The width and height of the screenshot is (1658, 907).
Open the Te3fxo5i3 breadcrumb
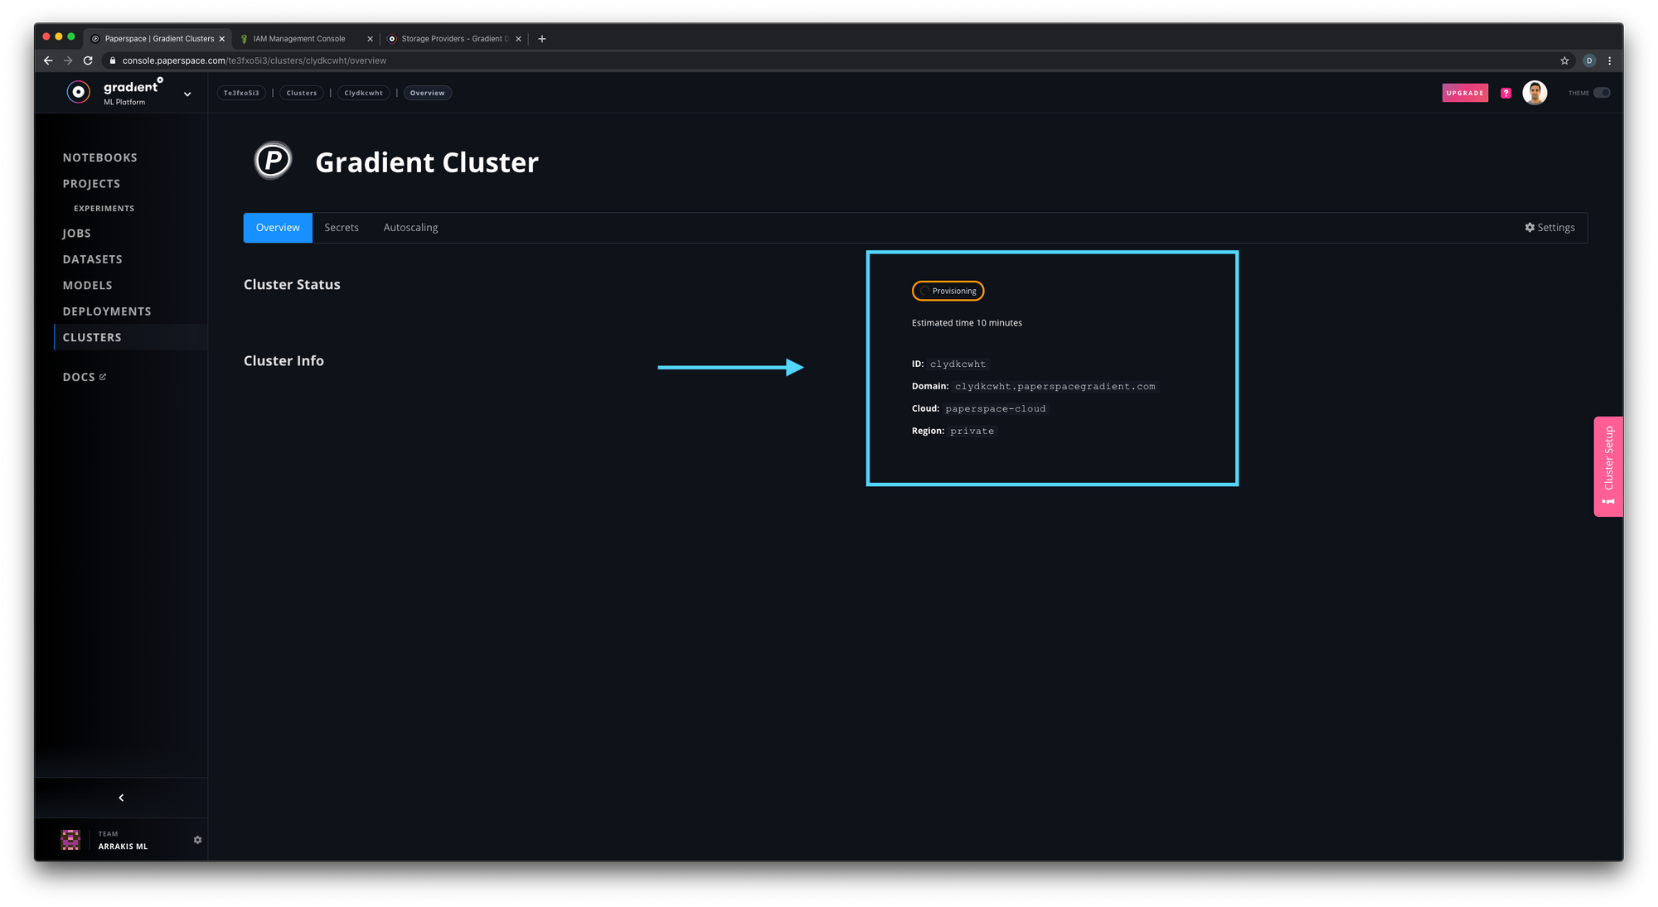(241, 93)
